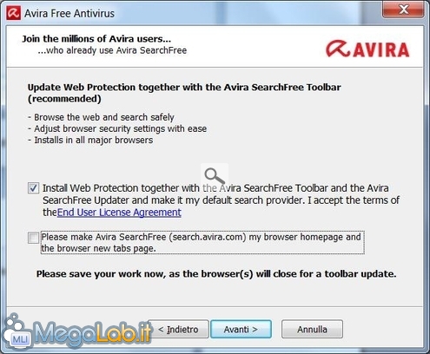The image size is (430, 354).
Task: Go back with the Indietro button
Action: (x=179, y=329)
